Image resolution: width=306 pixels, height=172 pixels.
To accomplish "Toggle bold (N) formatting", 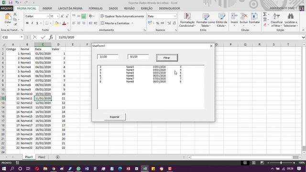I will 27,23.
